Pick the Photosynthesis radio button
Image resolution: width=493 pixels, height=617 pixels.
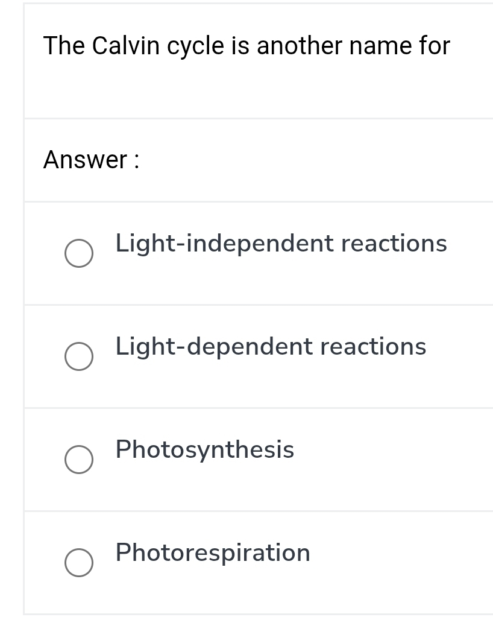click(x=79, y=460)
